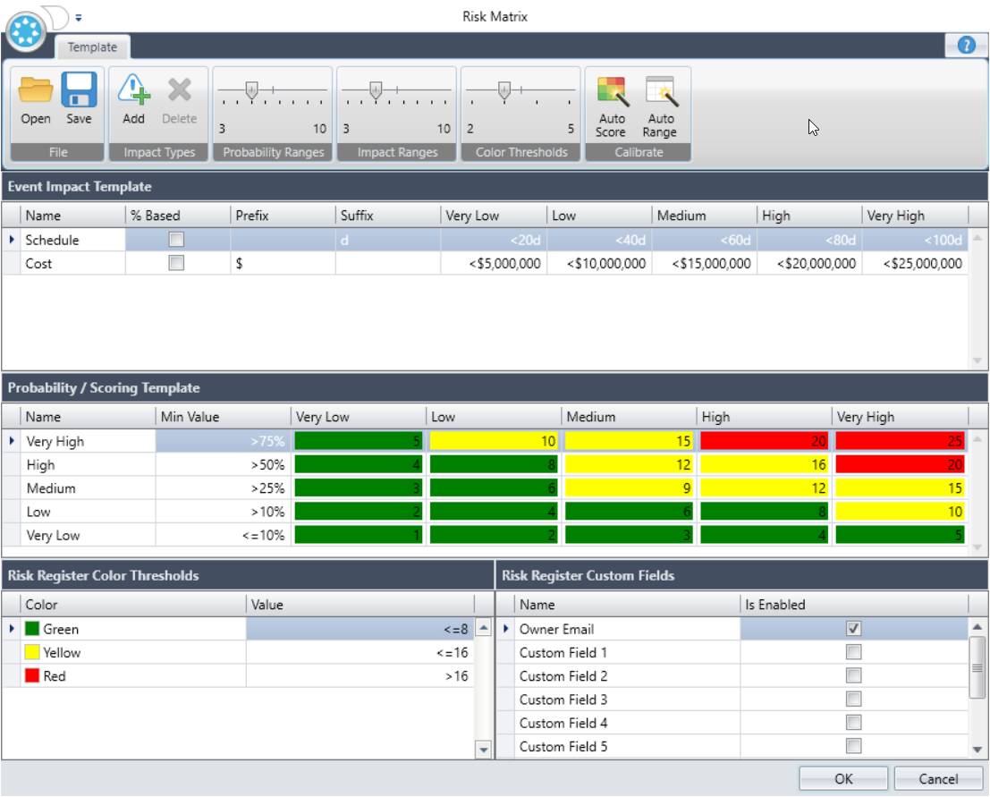
Task: Toggle % Based checkbox for Cost
Action: pos(177,263)
